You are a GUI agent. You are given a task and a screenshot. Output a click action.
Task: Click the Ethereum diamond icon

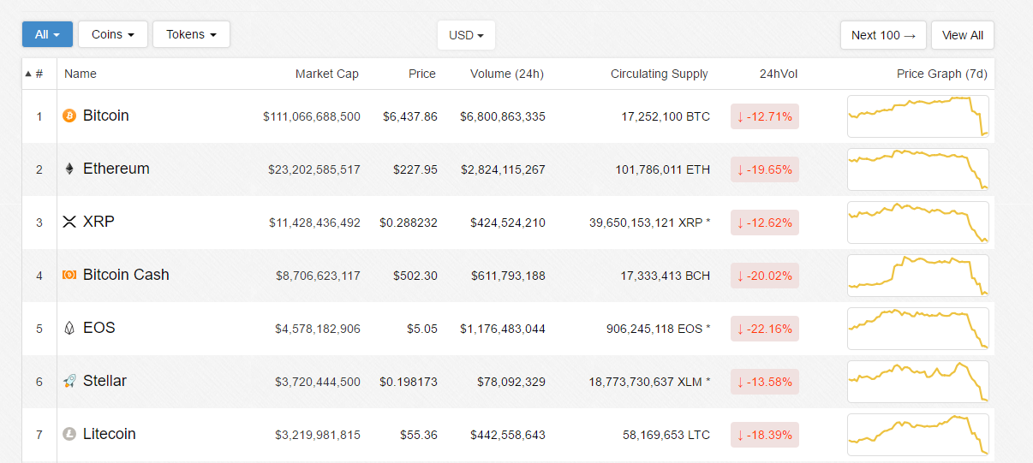[69, 169]
